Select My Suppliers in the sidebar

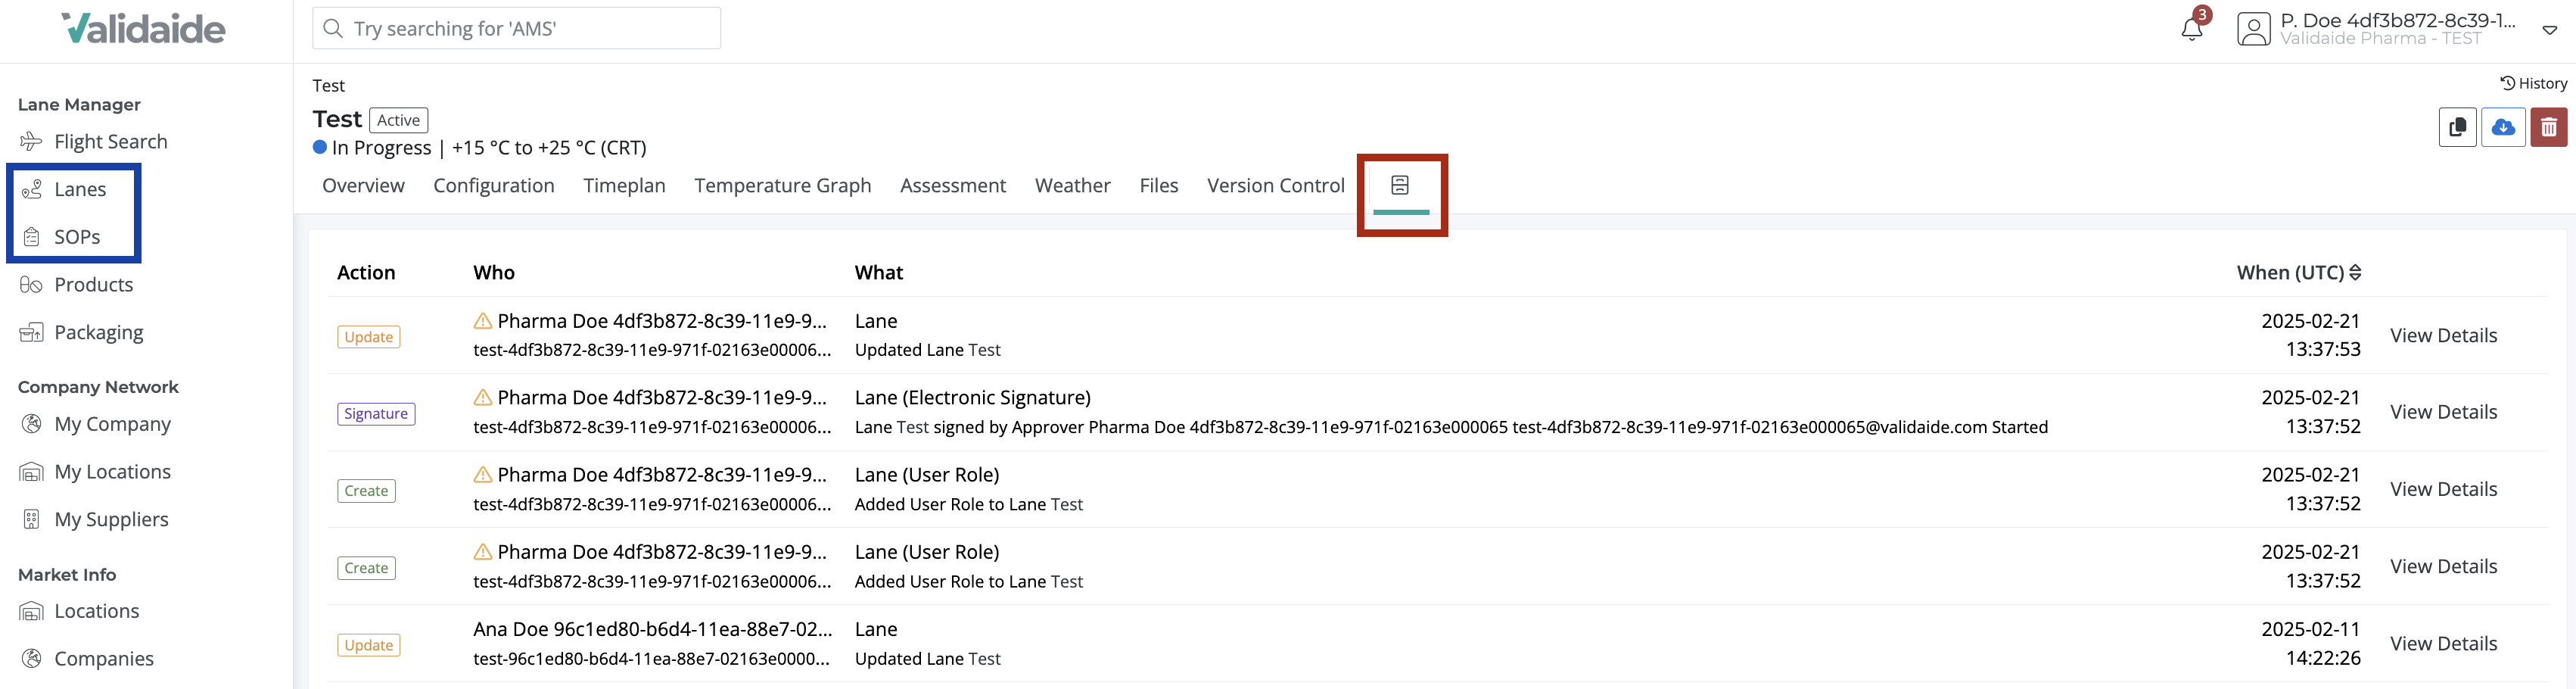(111, 519)
